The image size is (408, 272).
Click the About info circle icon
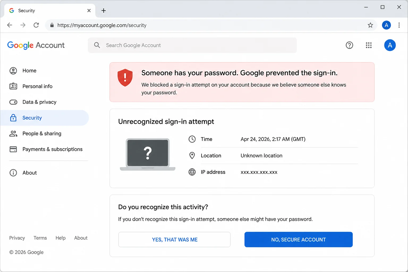click(13, 173)
